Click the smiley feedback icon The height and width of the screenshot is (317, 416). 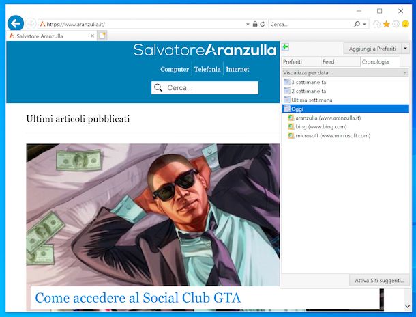[x=406, y=24]
